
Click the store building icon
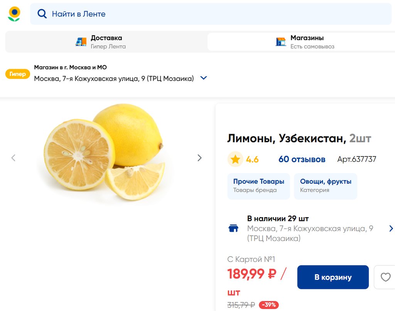[281, 42]
